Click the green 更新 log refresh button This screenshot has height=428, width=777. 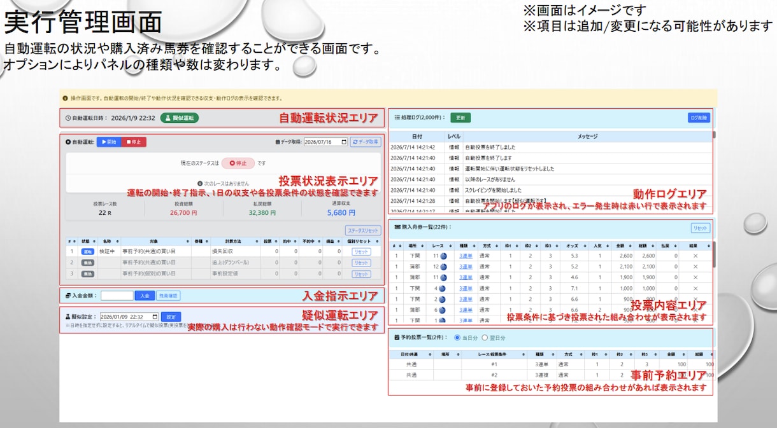(x=460, y=118)
